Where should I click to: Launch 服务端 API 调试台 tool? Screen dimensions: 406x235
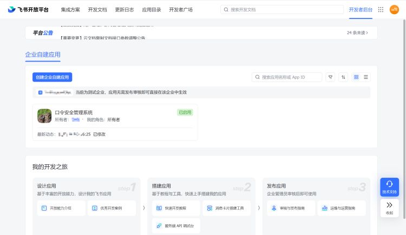176,226
